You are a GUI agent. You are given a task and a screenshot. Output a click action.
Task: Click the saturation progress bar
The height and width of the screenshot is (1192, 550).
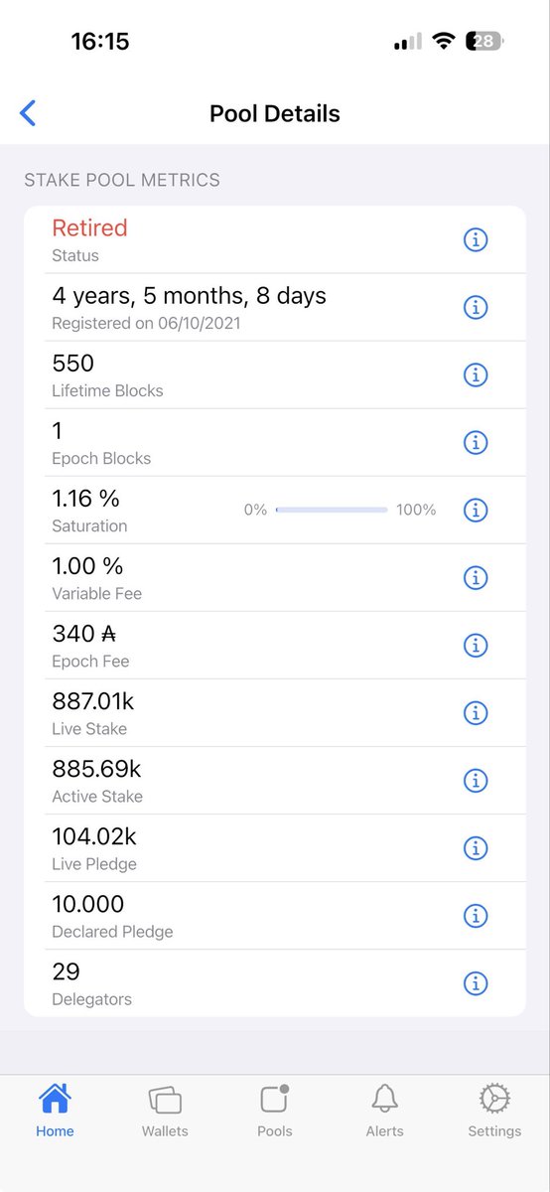coord(332,510)
